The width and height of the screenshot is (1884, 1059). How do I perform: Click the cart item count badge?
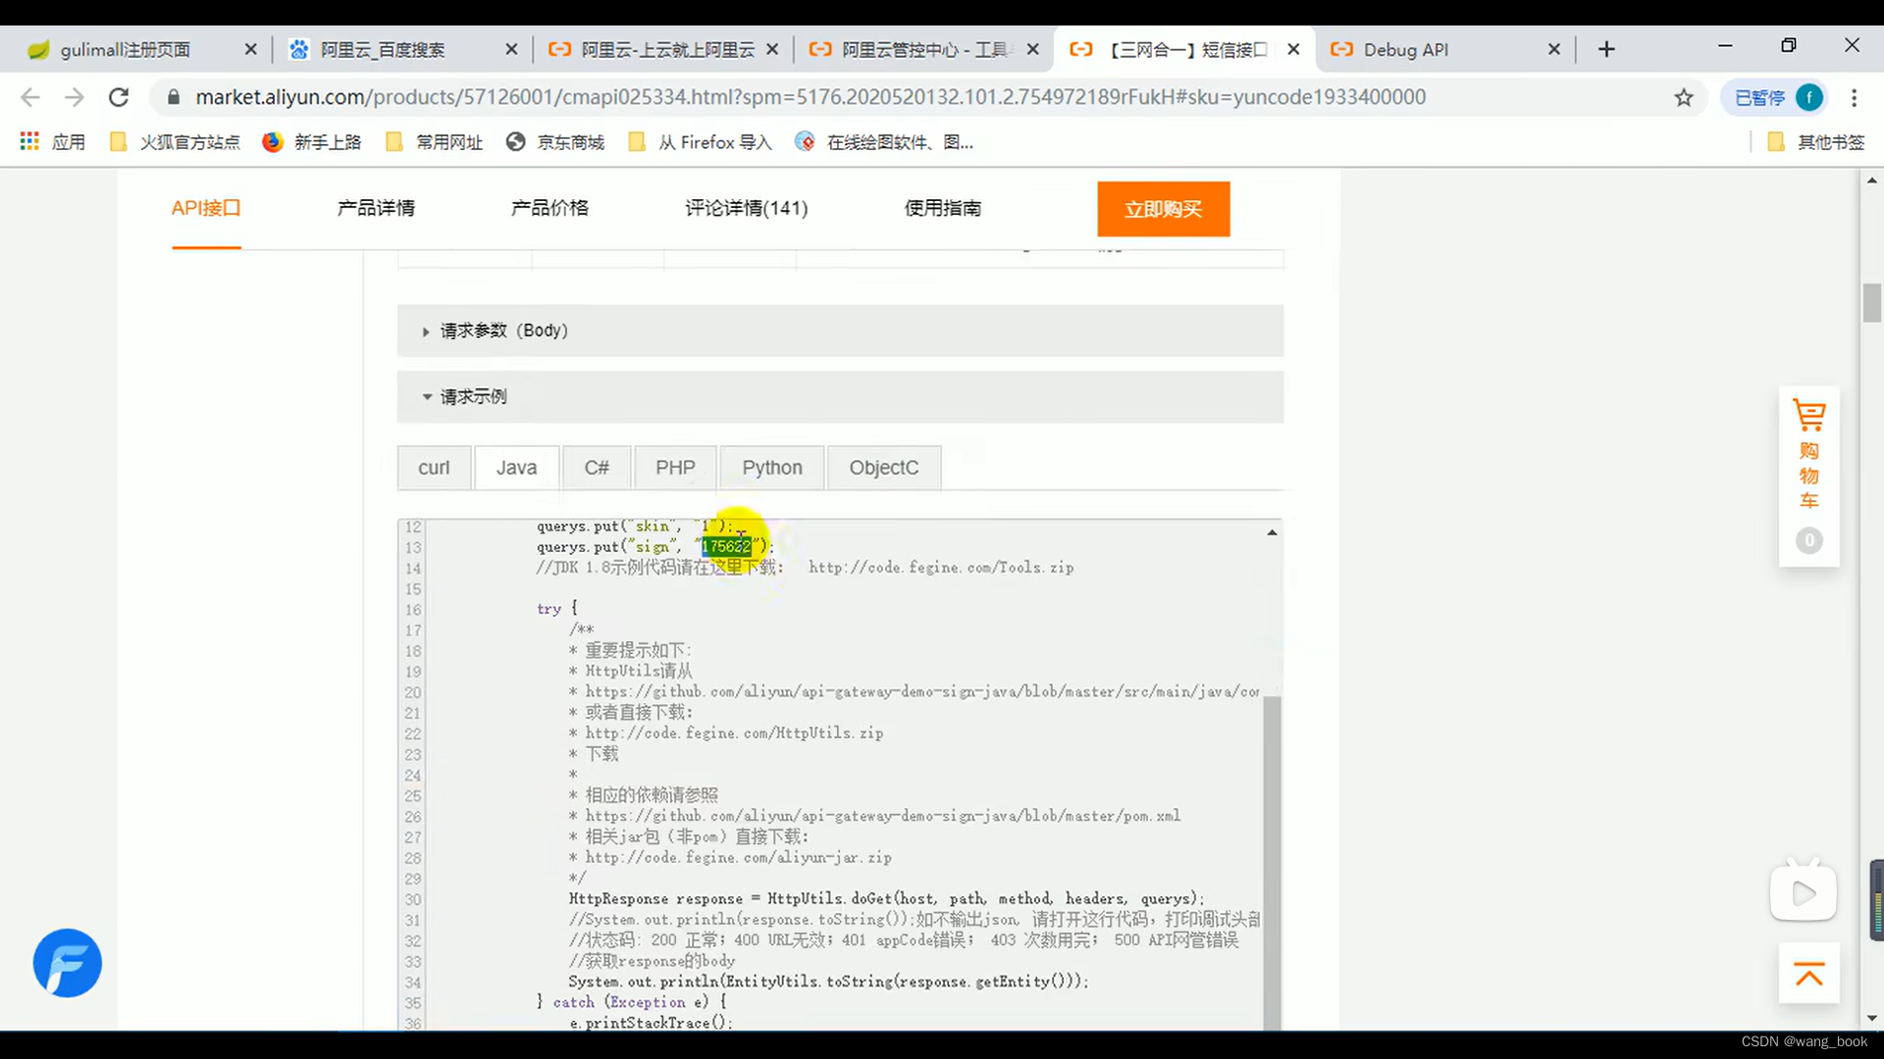click(x=1809, y=540)
